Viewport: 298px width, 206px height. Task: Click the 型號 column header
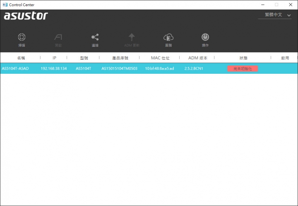point(84,58)
